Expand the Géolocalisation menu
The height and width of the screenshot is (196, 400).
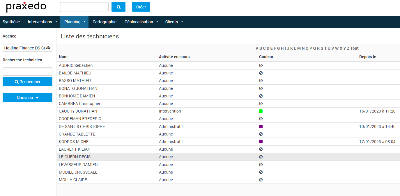(x=141, y=22)
